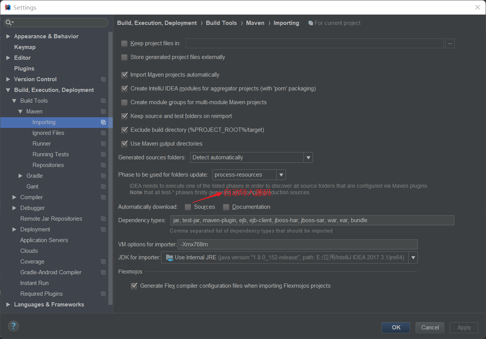Click Build Tools breadcrumb in header
This screenshot has height=339, width=486.
(x=221, y=23)
